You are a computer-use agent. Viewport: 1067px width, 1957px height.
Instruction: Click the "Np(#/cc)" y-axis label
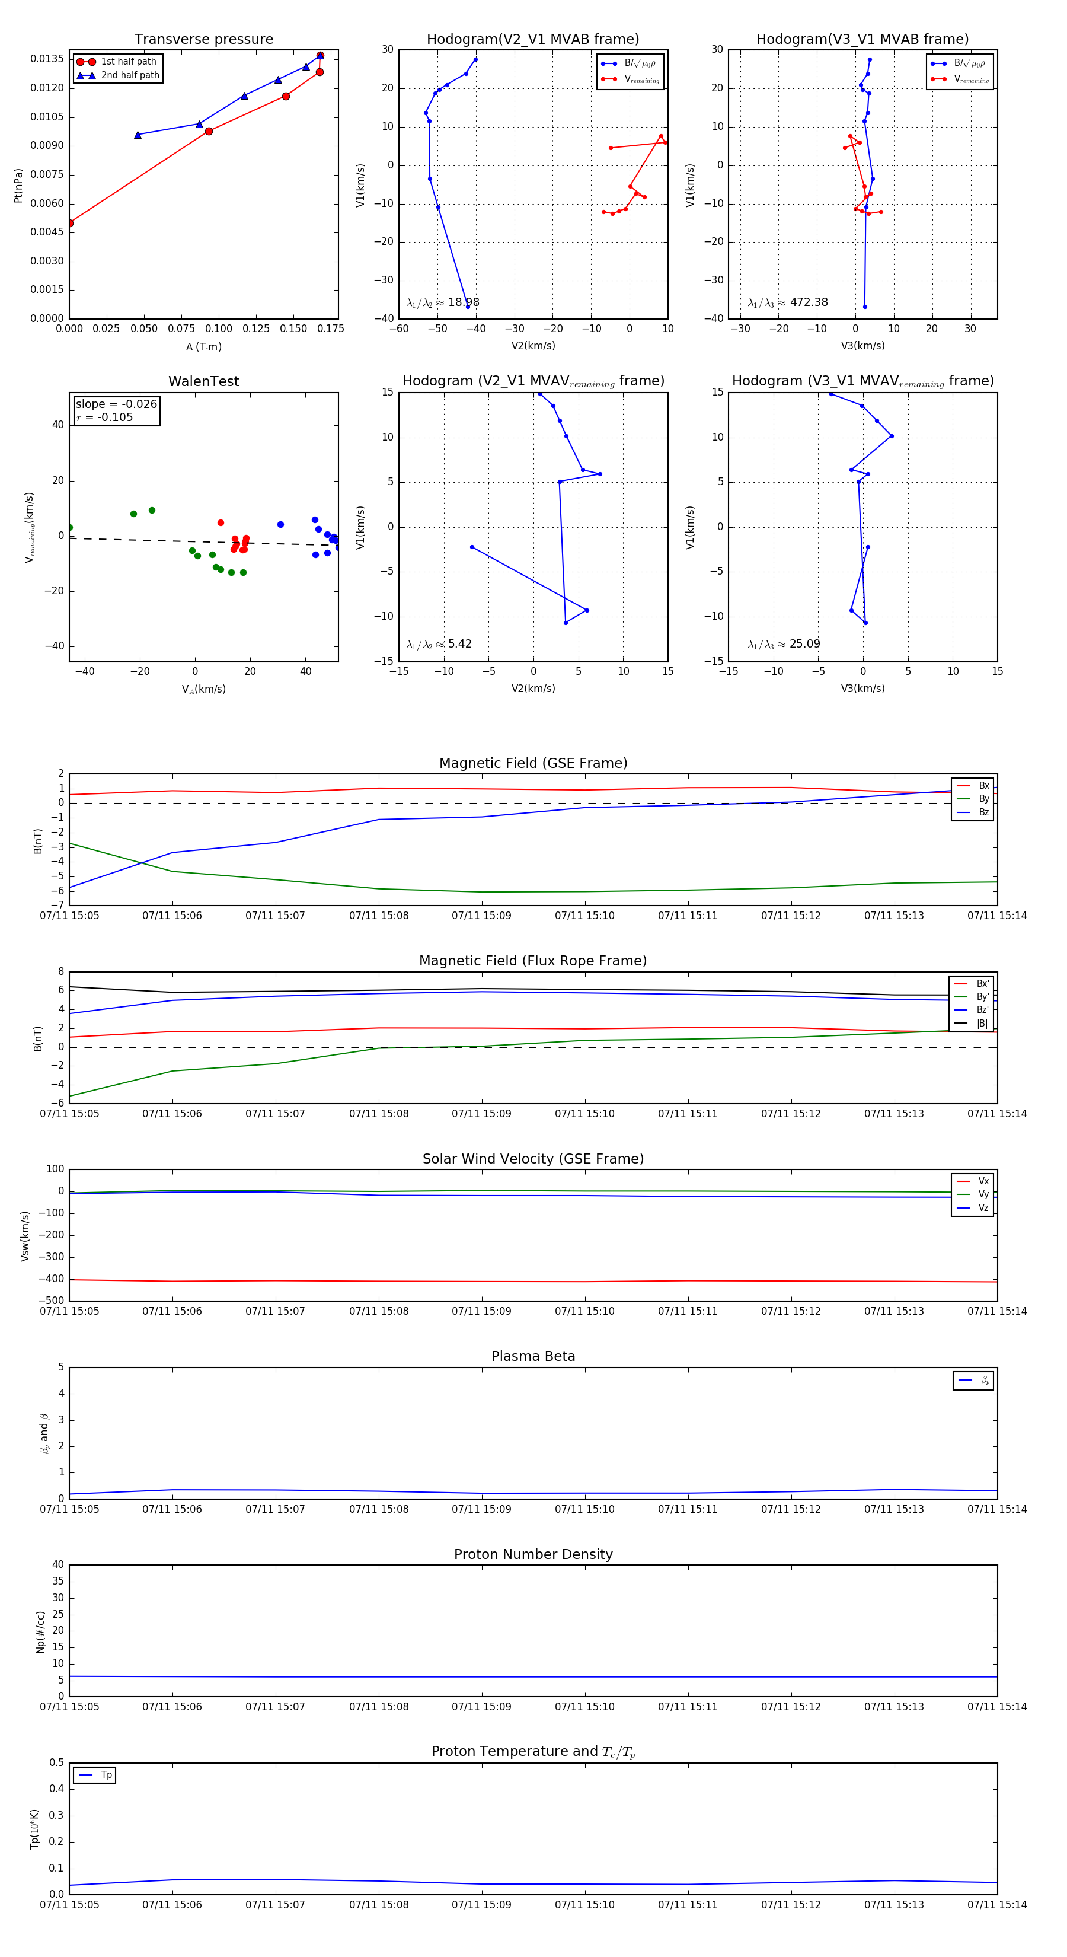tap(40, 1632)
